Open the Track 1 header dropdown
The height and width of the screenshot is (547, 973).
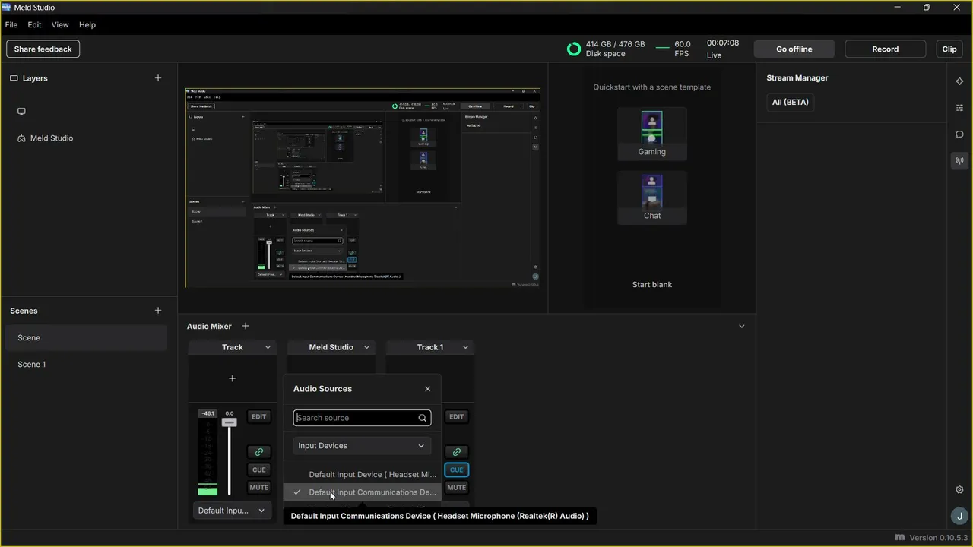[x=465, y=347]
